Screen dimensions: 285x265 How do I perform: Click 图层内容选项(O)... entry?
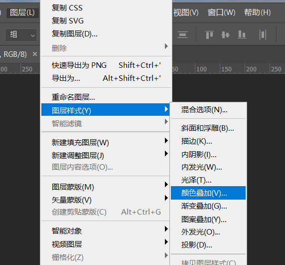(106, 167)
